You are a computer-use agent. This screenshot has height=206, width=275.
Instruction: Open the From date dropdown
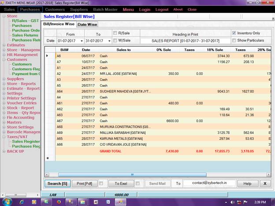pyautogui.click(x=82, y=41)
